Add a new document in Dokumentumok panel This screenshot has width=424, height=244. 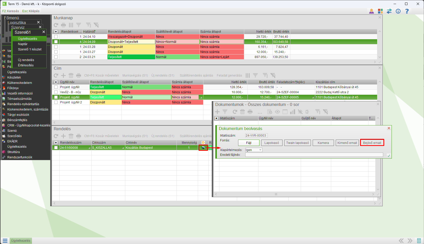click(217, 112)
